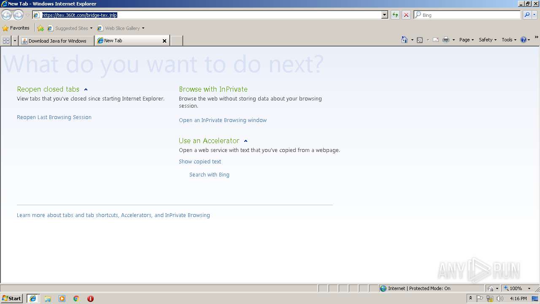The image size is (540, 304).
Task: Stop loading with the red X button
Action: (x=406, y=15)
